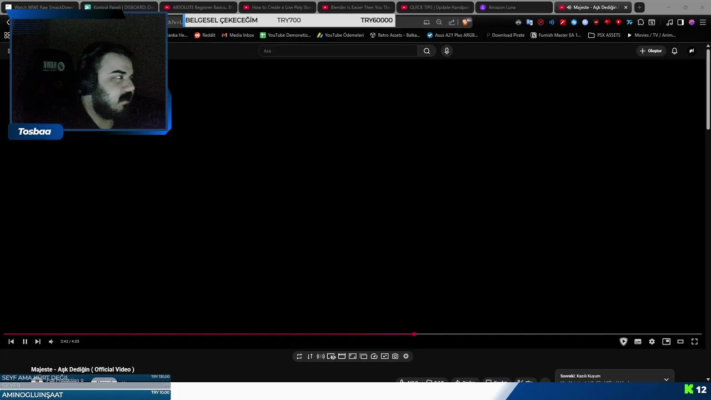Click the Brave shields lion icon

coord(465,22)
